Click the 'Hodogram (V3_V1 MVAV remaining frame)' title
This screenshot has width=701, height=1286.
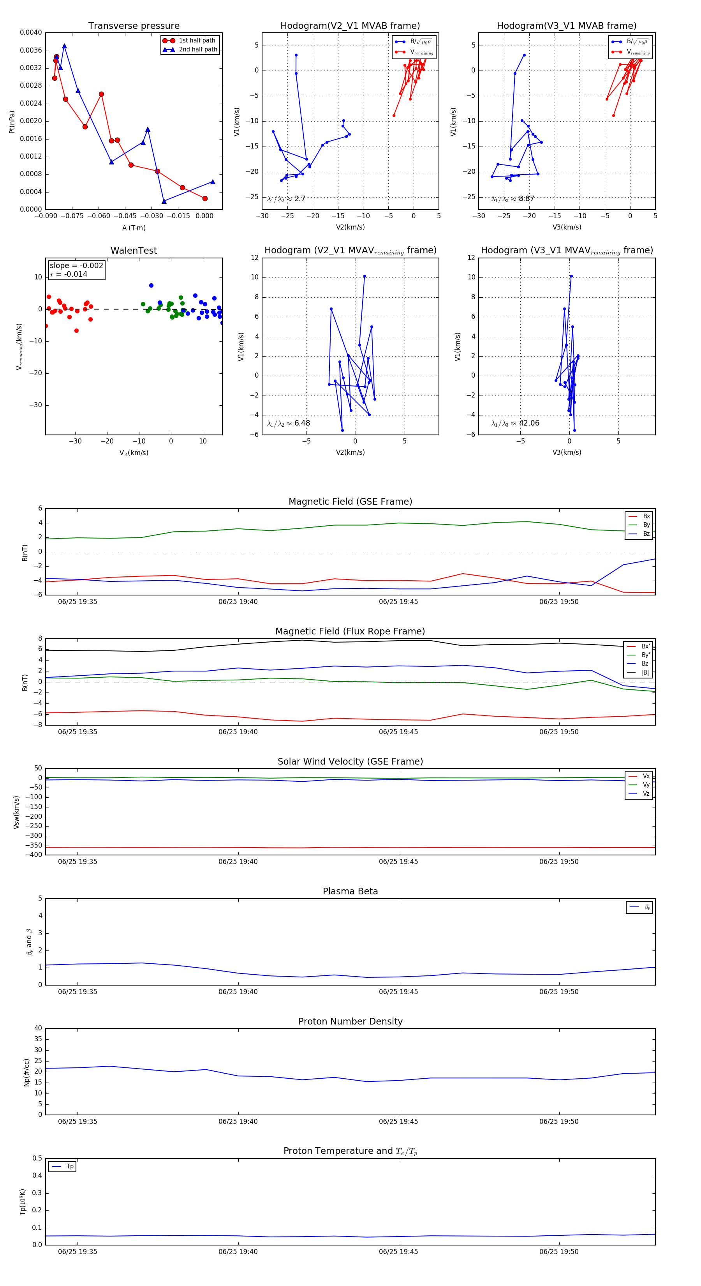567,251
